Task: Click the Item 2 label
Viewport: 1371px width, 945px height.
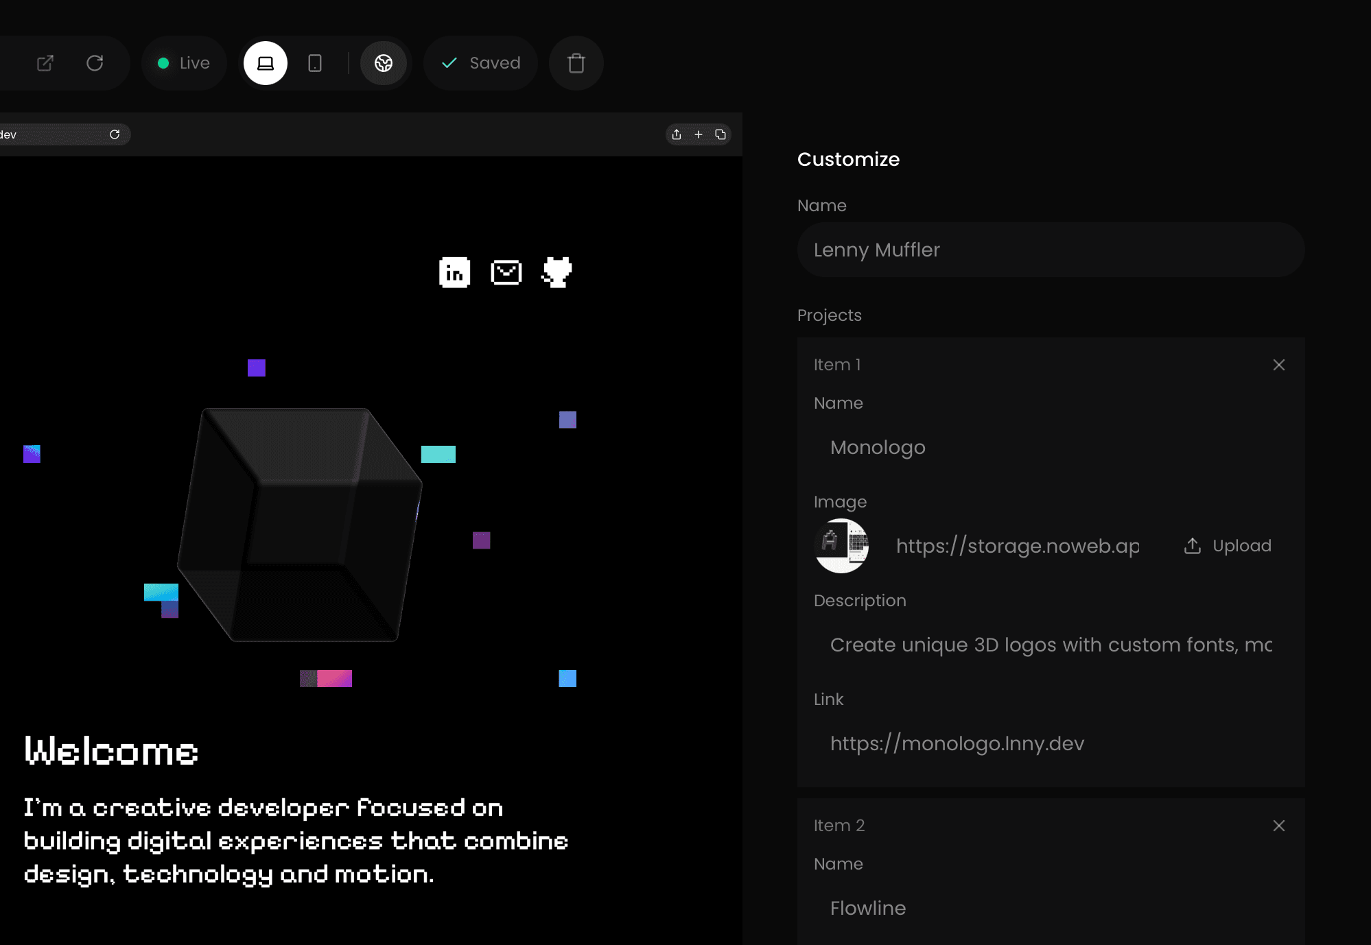Action: (839, 826)
